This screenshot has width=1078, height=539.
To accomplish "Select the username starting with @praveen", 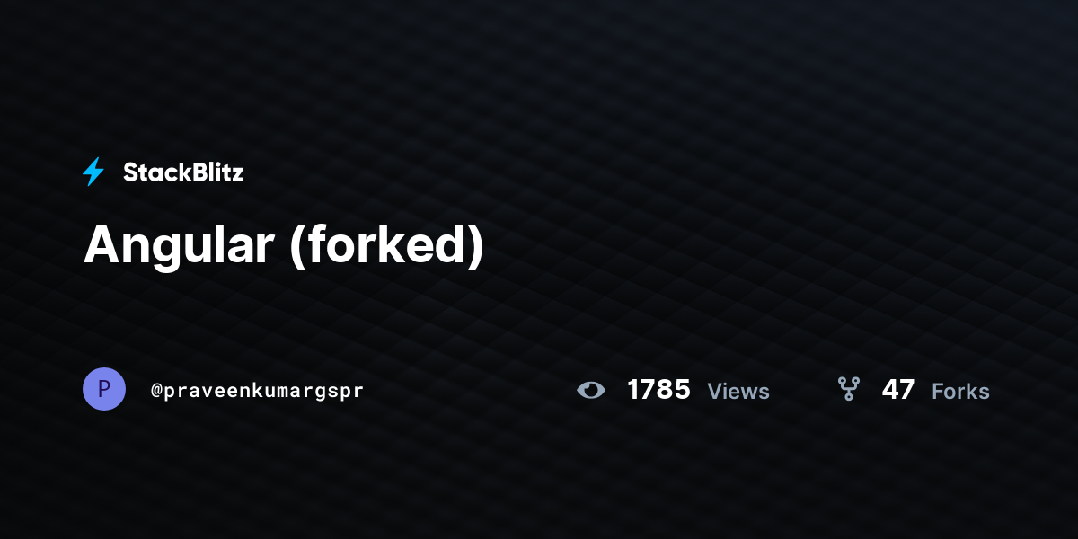I will pyautogui.click(x=258, y=391).
